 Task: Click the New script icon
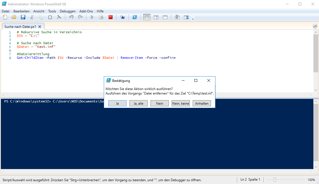tap(5, 17)
